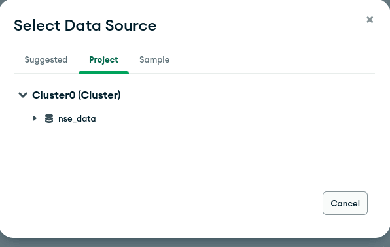Click the stacked-disks icon for nse_data
The image size is (390, 247).
click(49, 118)
